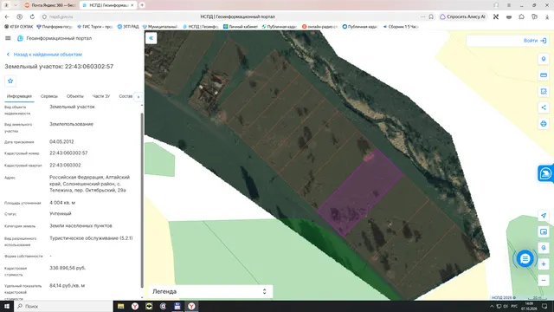Screen dimensions: 554x312
Task: Switch to Почта Яндекс 360 browser tab
Action: click(x=50, y=5)
